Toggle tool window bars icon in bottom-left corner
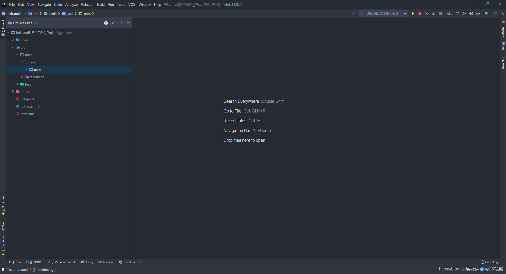The width and height of the screenshot is (506, 274). (3, 269)
